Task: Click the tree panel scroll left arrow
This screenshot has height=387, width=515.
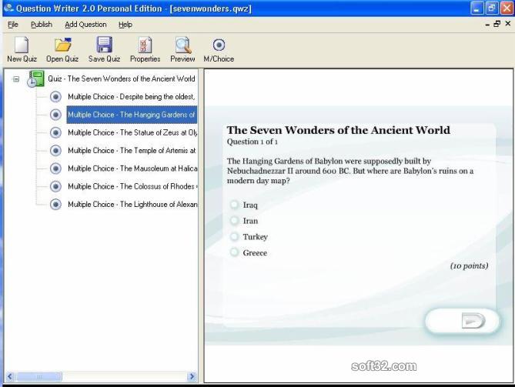Action: click(x=10, y=376)
